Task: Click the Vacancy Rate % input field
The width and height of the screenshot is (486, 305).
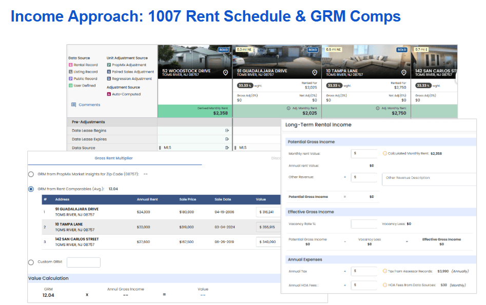Action: (364, 224)
